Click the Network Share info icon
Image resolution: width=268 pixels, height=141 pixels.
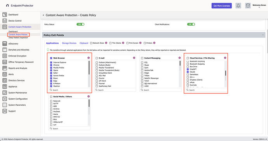click(x=106, y=43)
